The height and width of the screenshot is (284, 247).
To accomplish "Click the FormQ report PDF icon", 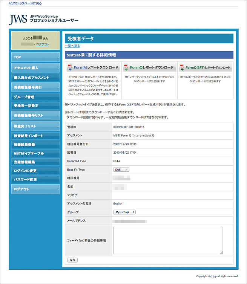I will click(x=126, y=68).
